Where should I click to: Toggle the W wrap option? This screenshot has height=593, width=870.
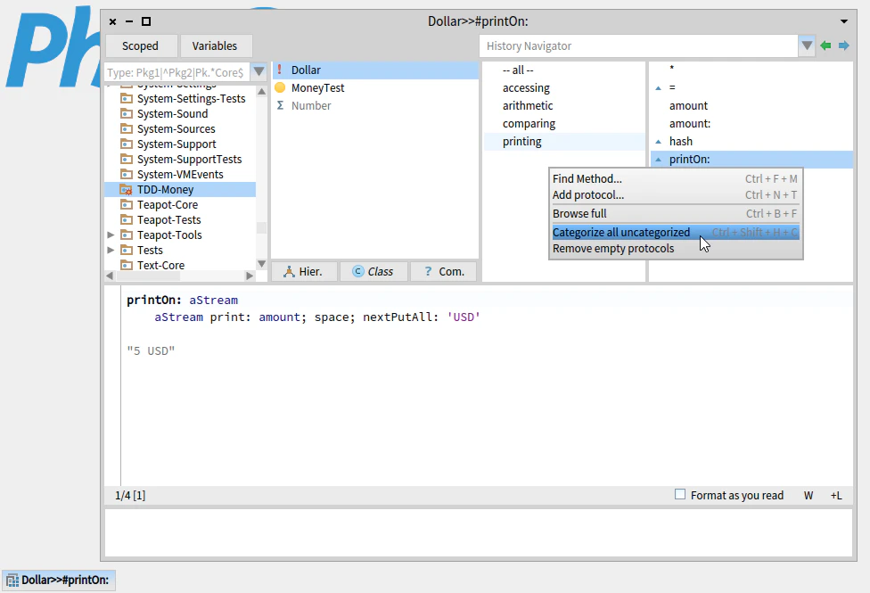(808, 495)
